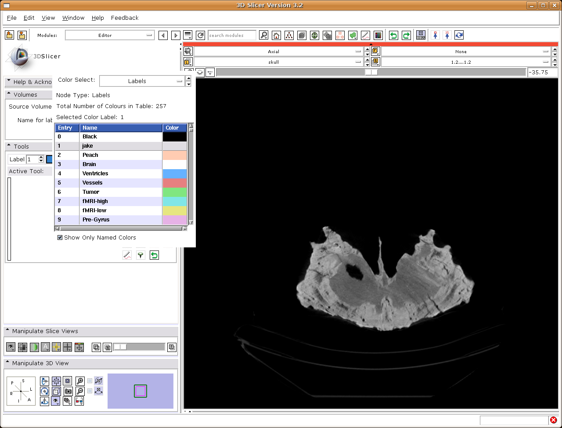The height and width of the screenshot is (428, 562).
Task: Click the 3D cube projection icon
Action: pos(56,391)
